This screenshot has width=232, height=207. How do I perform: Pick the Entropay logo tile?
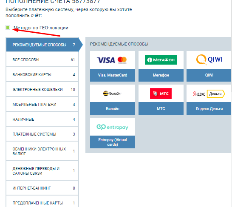point(113,127)
